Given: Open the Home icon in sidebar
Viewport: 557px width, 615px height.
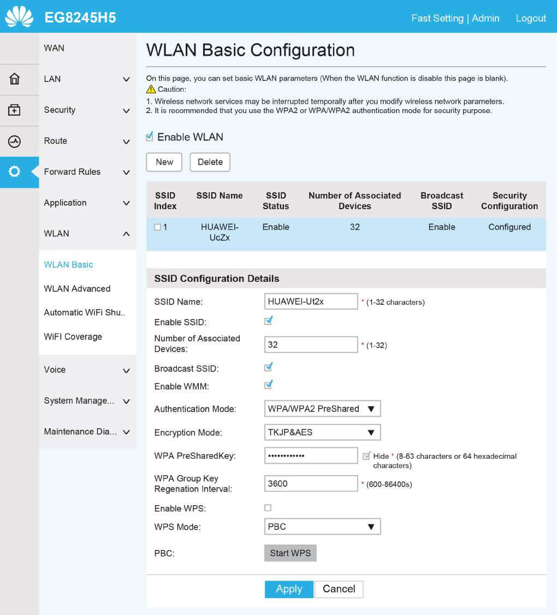Looking at the screenshot, I should 15,79.
